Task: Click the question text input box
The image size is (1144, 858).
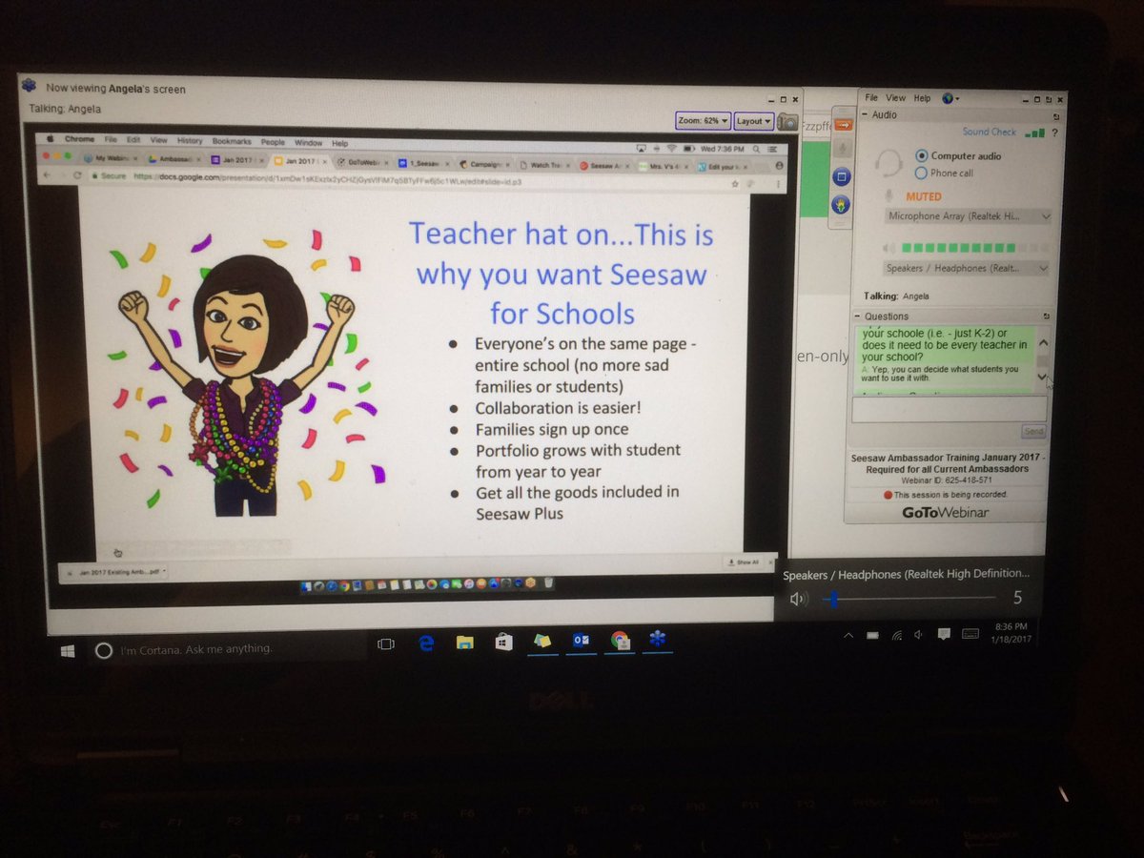Action: (949, 410)
